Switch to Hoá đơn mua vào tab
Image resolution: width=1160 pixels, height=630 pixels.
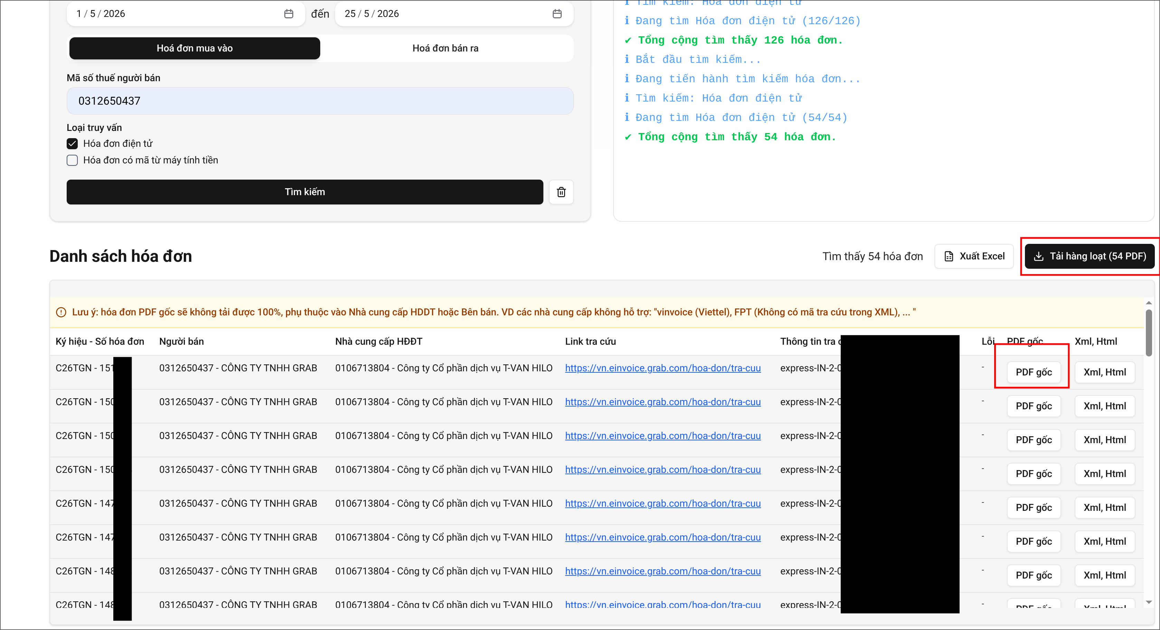tap(194, 48)
